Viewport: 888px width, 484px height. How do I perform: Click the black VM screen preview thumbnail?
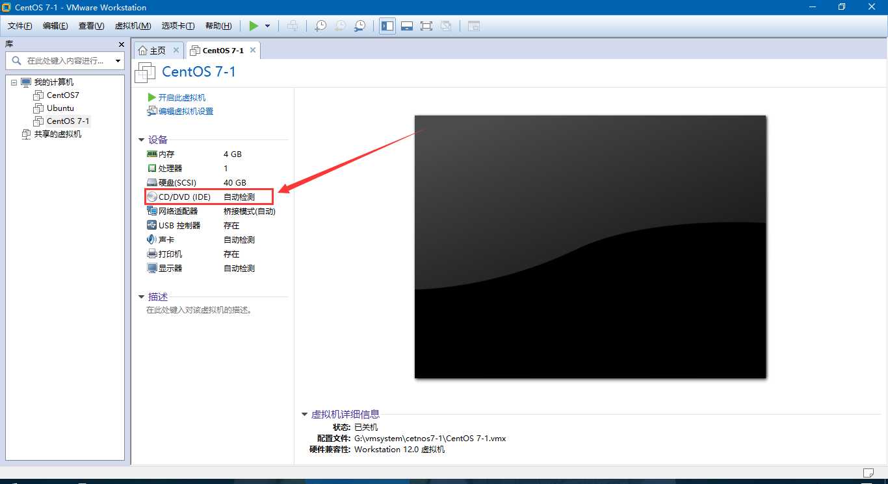pyautogui.click(x=590, y=247)
